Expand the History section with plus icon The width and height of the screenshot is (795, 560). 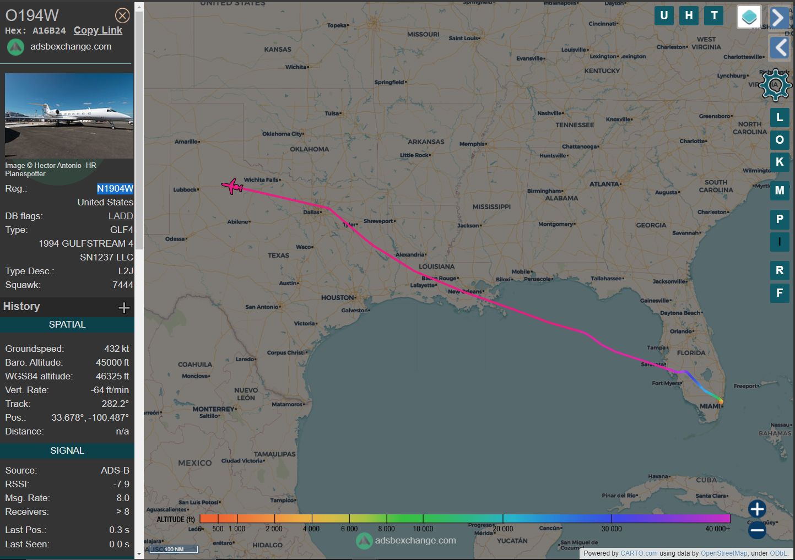124,307
